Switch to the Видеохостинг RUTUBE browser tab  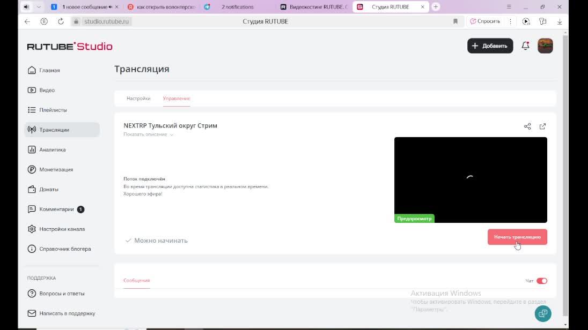click(x=314, y=7)
